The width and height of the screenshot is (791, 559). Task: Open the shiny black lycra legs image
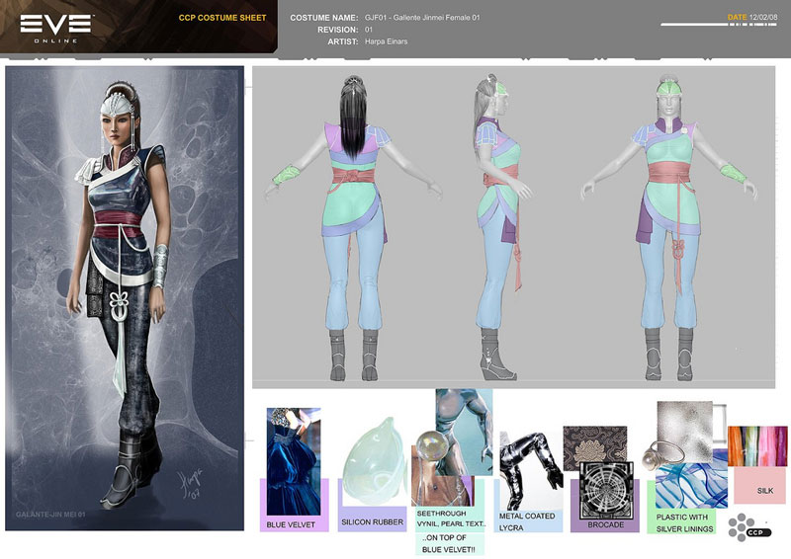531,470
